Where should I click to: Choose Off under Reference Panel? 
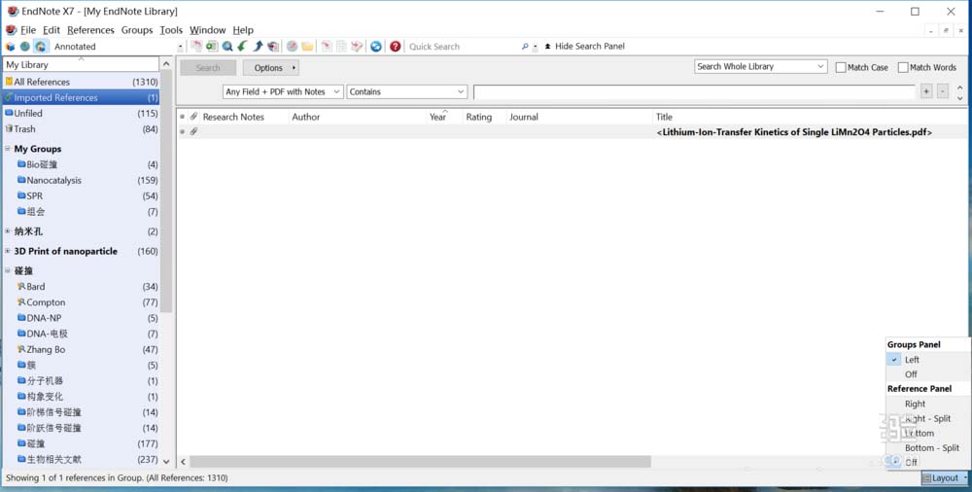927,462
